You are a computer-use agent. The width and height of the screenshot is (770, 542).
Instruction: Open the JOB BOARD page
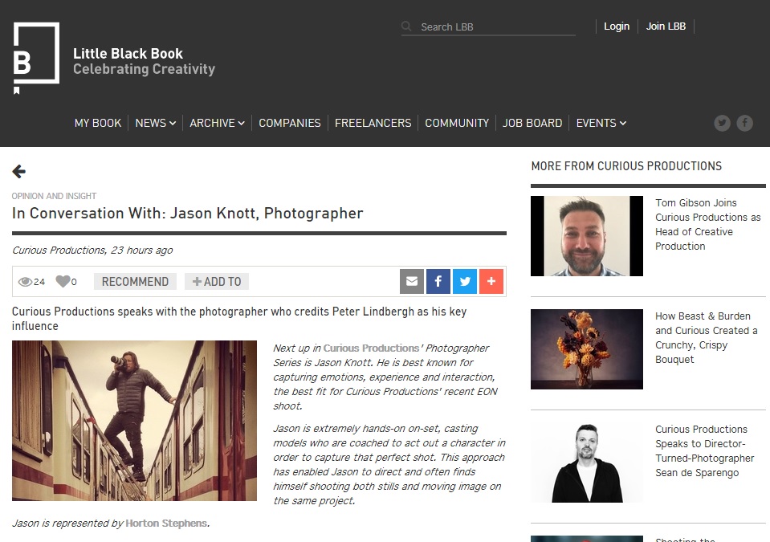[532, 123]
